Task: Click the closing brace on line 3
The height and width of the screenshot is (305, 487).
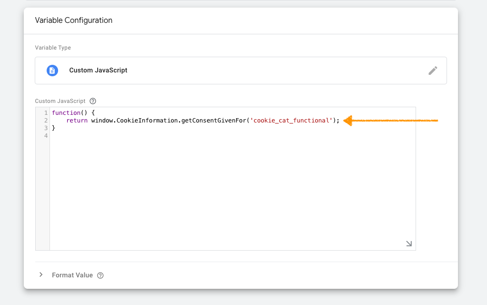Action: click(54, 128)
